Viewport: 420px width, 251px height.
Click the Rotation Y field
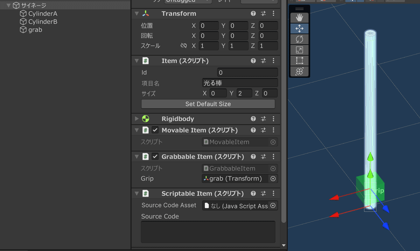coord(239,36)
